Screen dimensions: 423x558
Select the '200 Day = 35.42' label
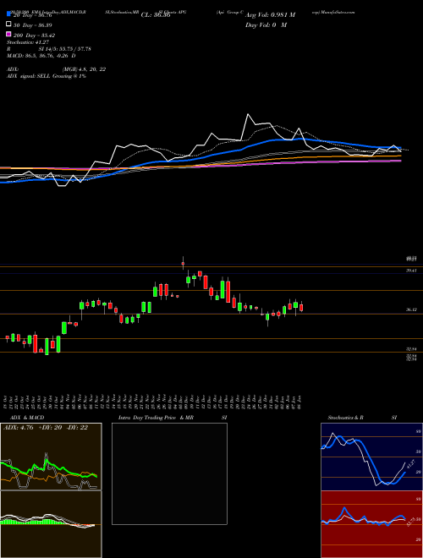(34, 36)
